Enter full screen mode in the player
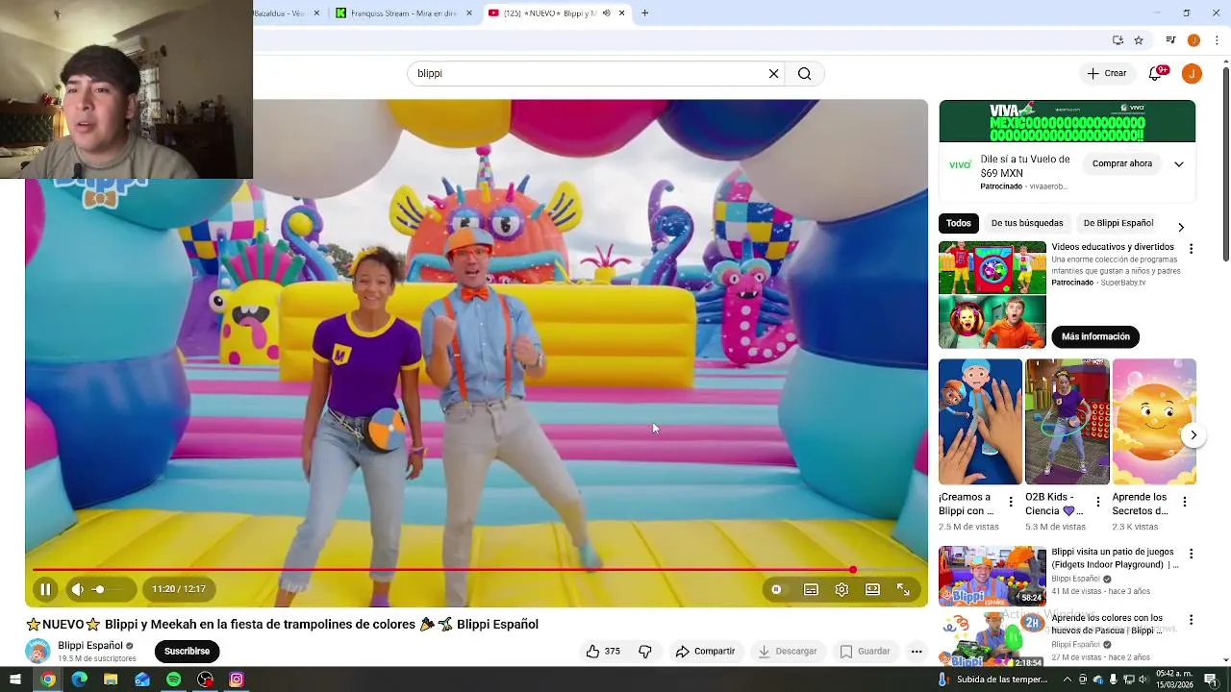The width and height of the screenshot is (1231, 692). point(903,590)
